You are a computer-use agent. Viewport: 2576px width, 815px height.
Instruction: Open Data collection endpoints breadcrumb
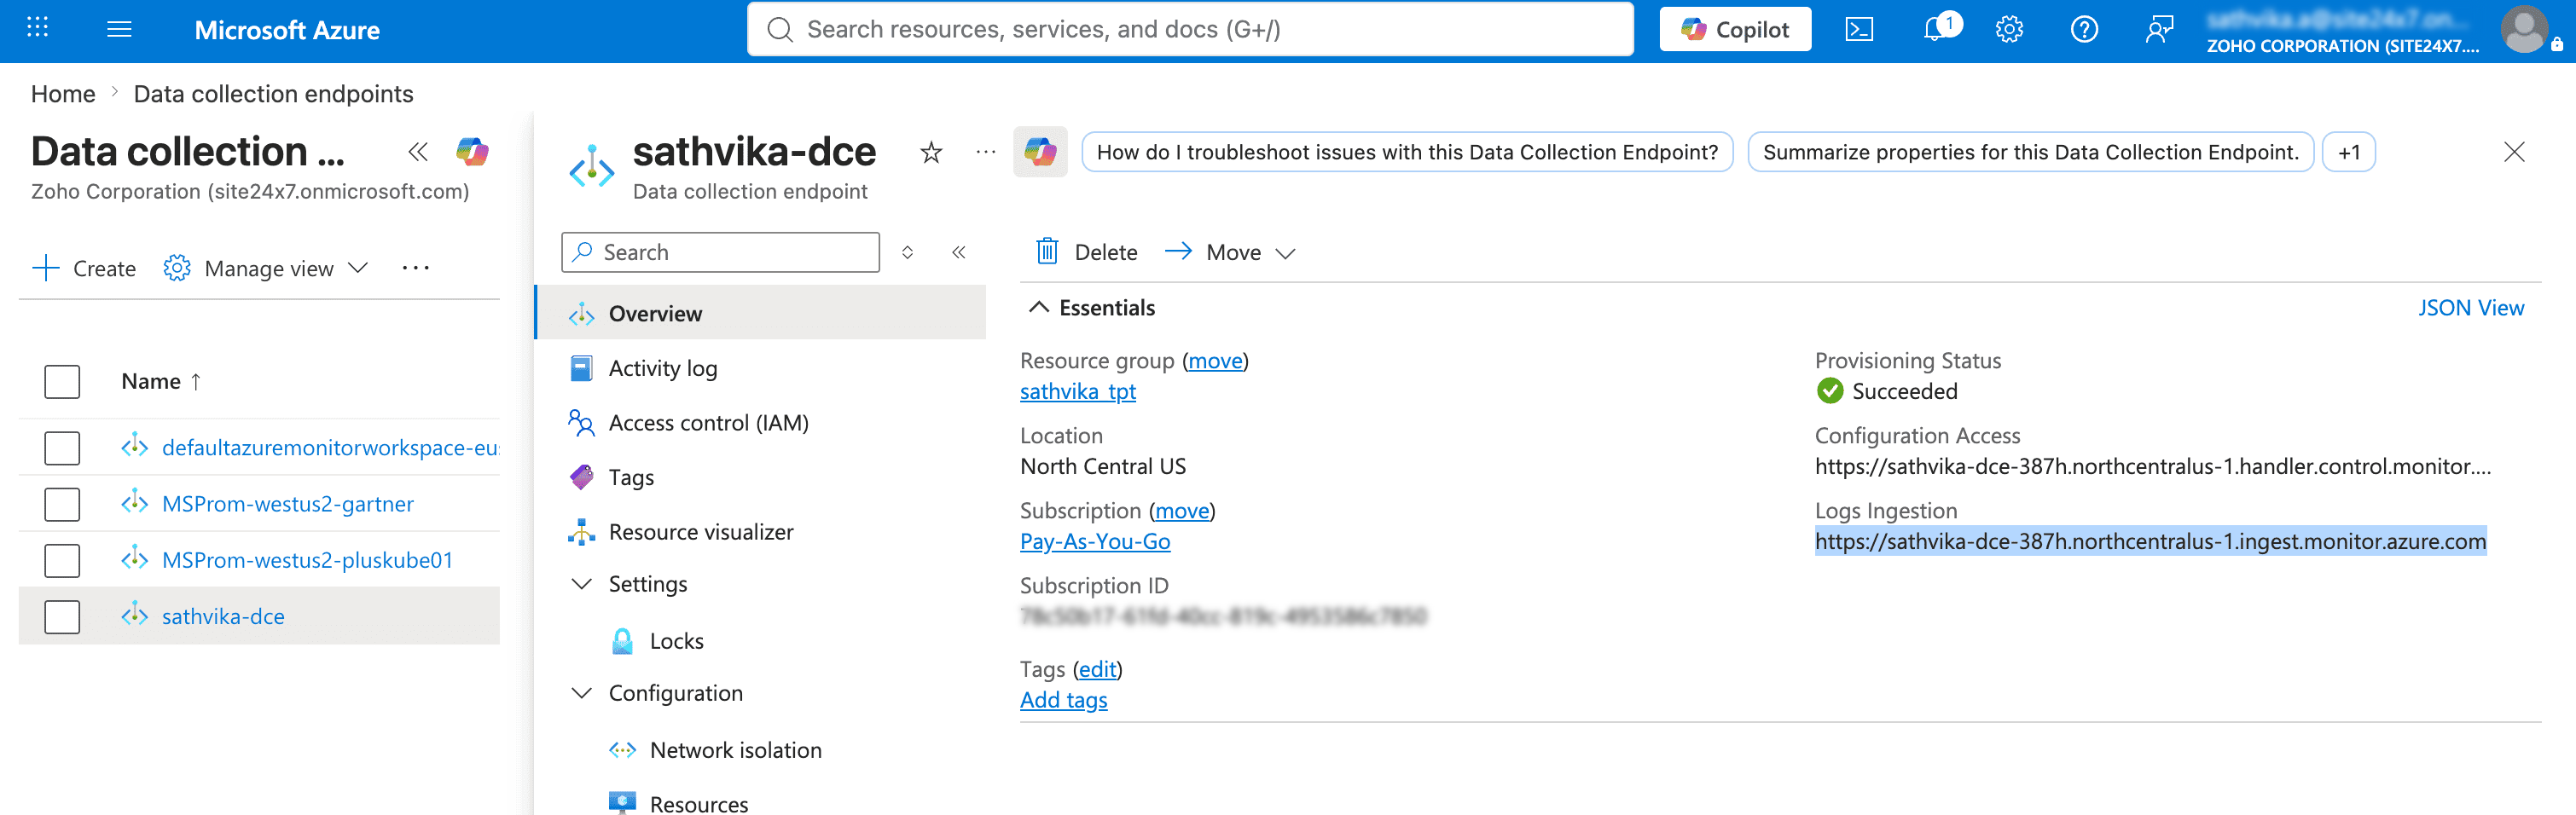[x=273, y=93]
